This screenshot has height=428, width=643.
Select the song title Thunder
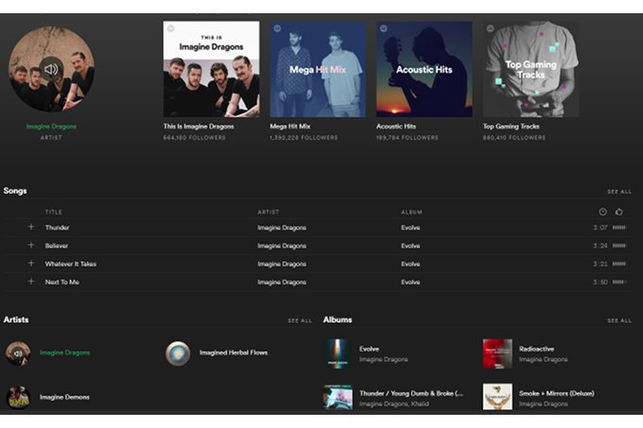coord(57,228)
